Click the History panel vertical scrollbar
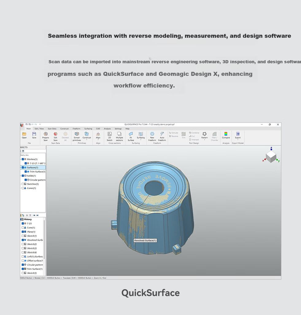Viewport: 301px width, 315px height. (x=44, y=239)
